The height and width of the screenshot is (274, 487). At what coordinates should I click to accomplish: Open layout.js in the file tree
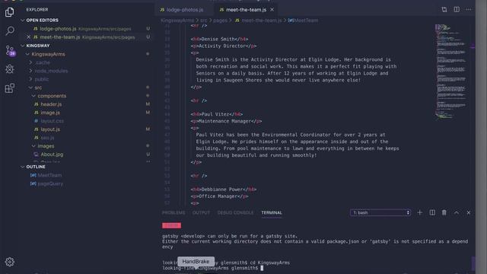coord(50,129)
